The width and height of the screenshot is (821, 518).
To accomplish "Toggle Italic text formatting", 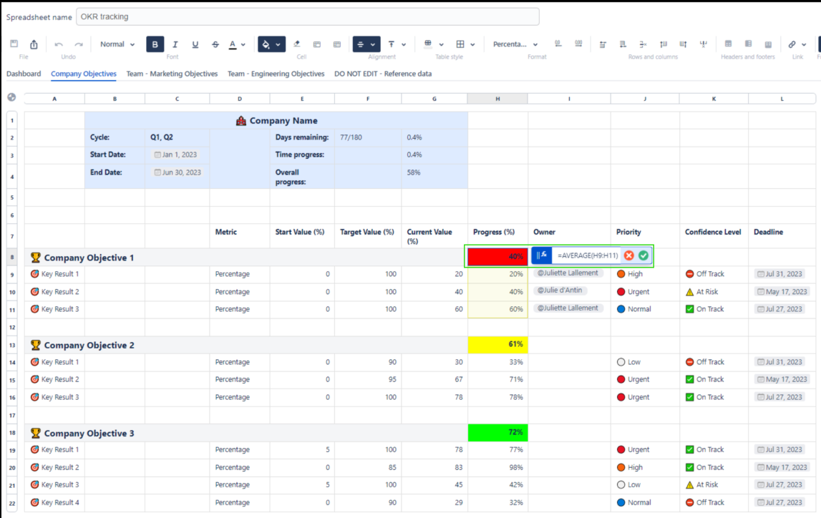I will click(175, 44).
